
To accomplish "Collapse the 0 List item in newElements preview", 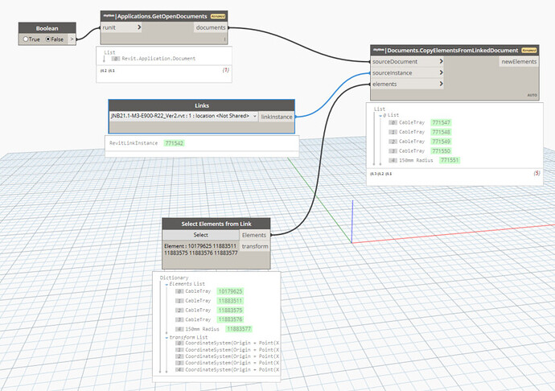I will pos(380,116).
